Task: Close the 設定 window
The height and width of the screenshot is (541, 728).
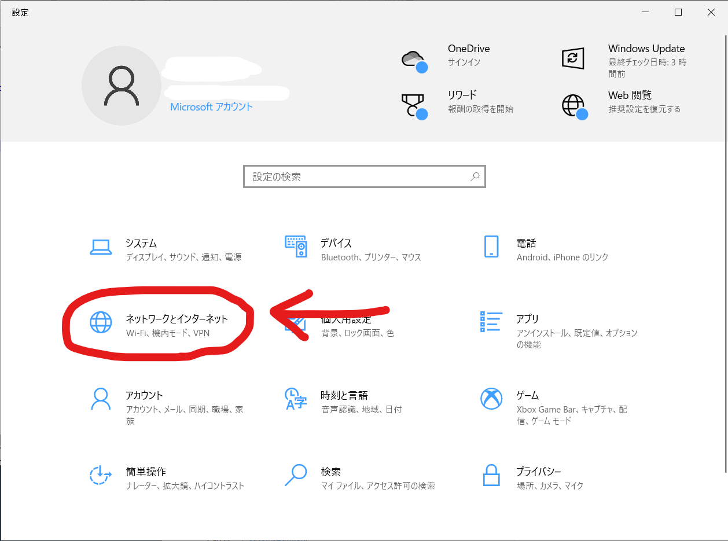Action: click(711, 12)
